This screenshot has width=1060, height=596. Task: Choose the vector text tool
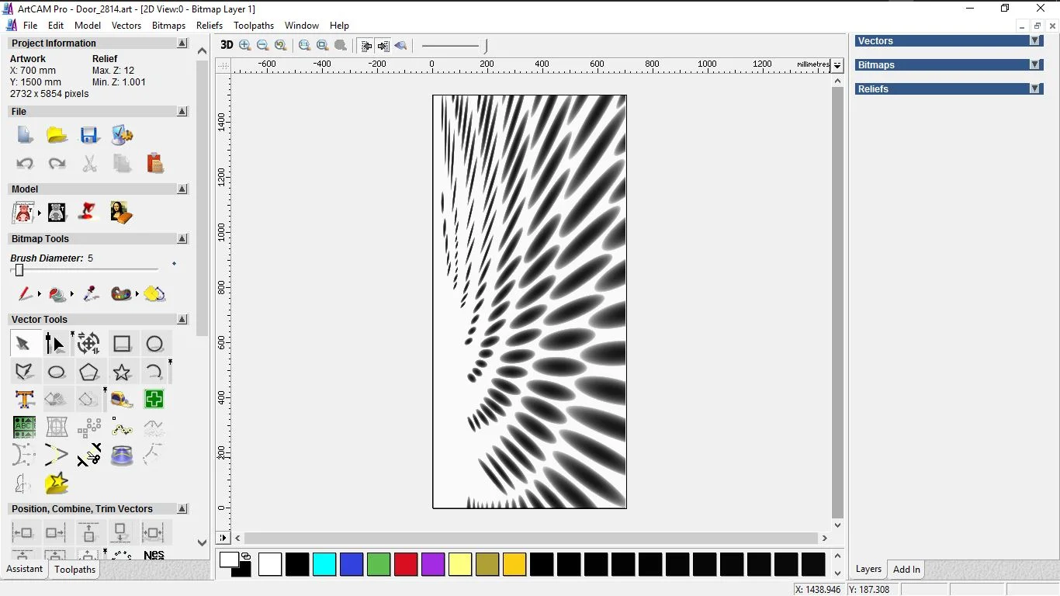pyautogui.click(x=25, y=400)
